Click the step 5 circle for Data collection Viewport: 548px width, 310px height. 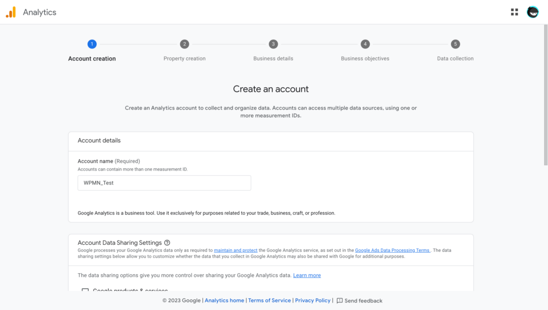click(x=455, y=44)
